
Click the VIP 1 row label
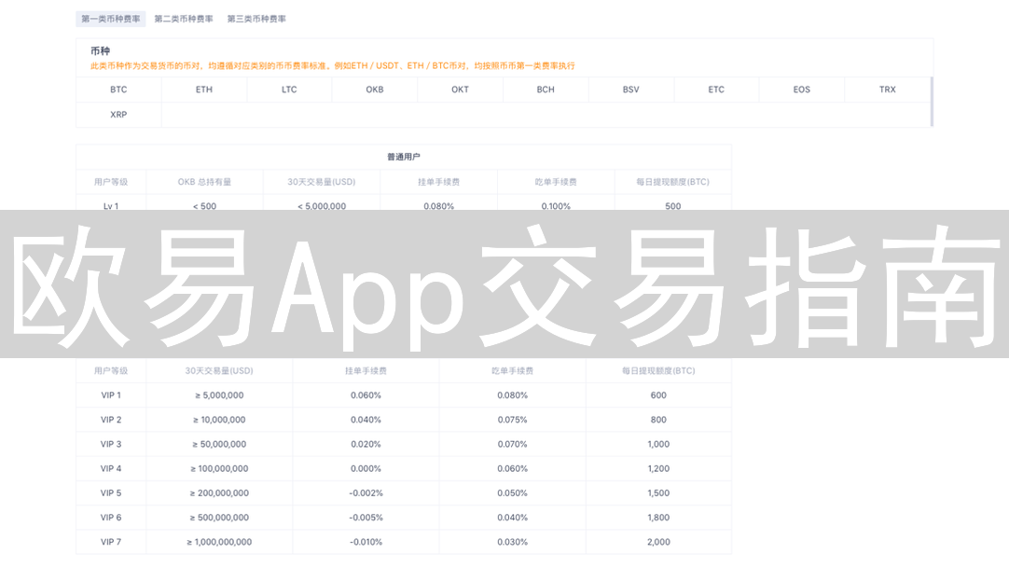pyautogui.click(x=111, y=395)
